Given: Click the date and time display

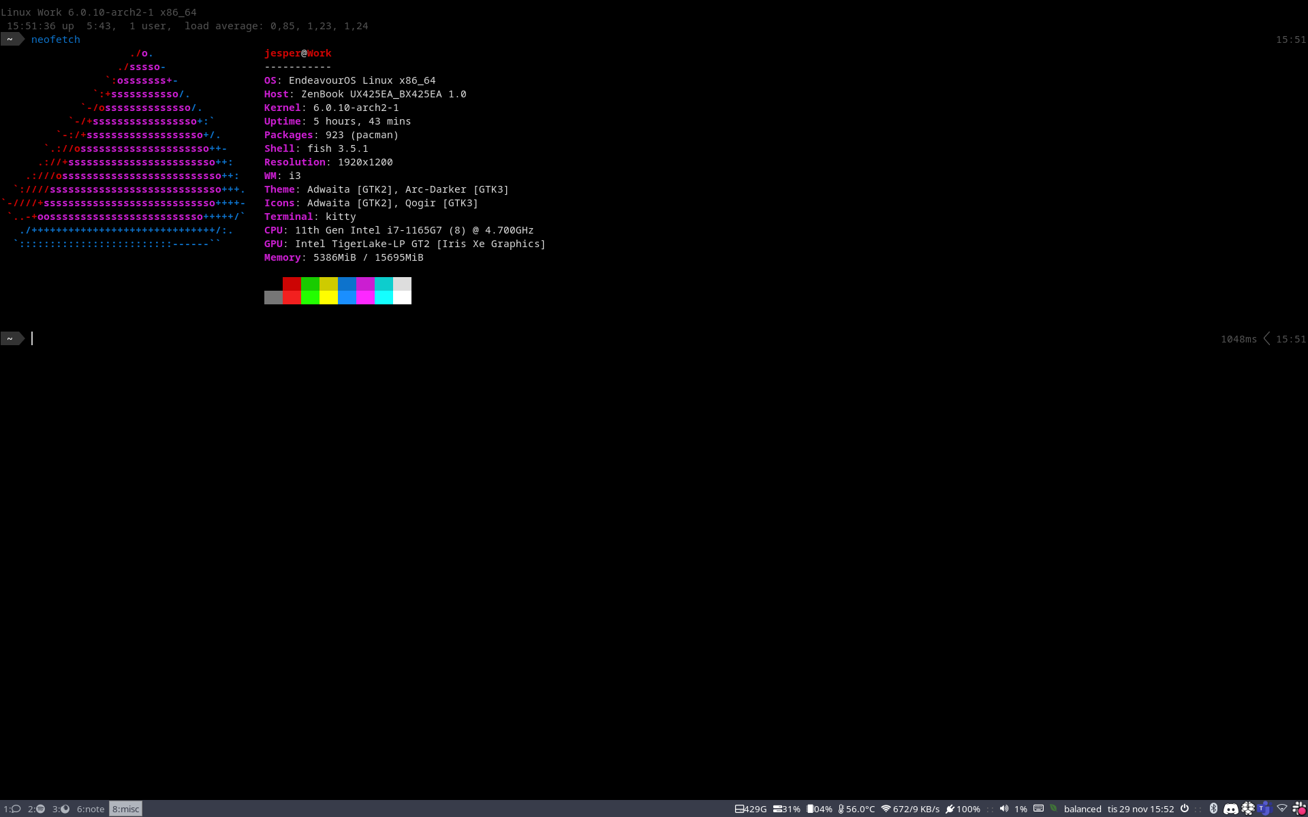Looking at the screenshot, I should [x=1140, y=809].
